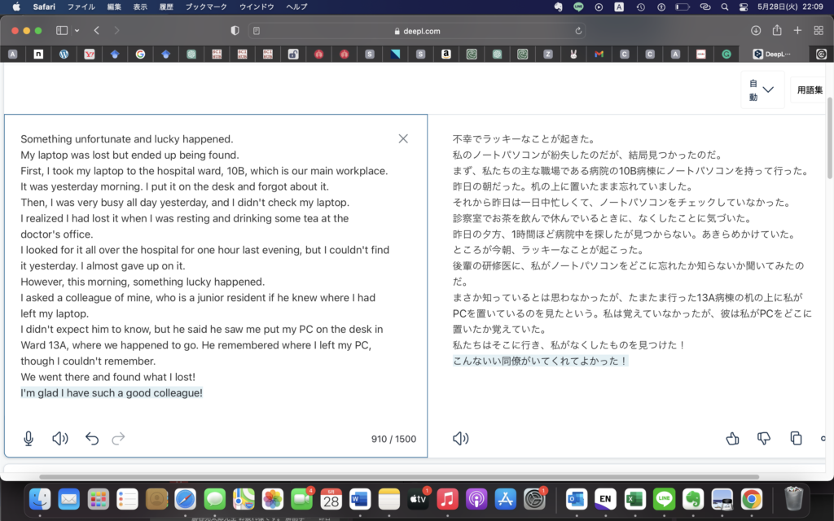Viewport: 834px width, 521px height.
Task: Listen to the Japanese translation audio
Action: [x=460, y=439]
